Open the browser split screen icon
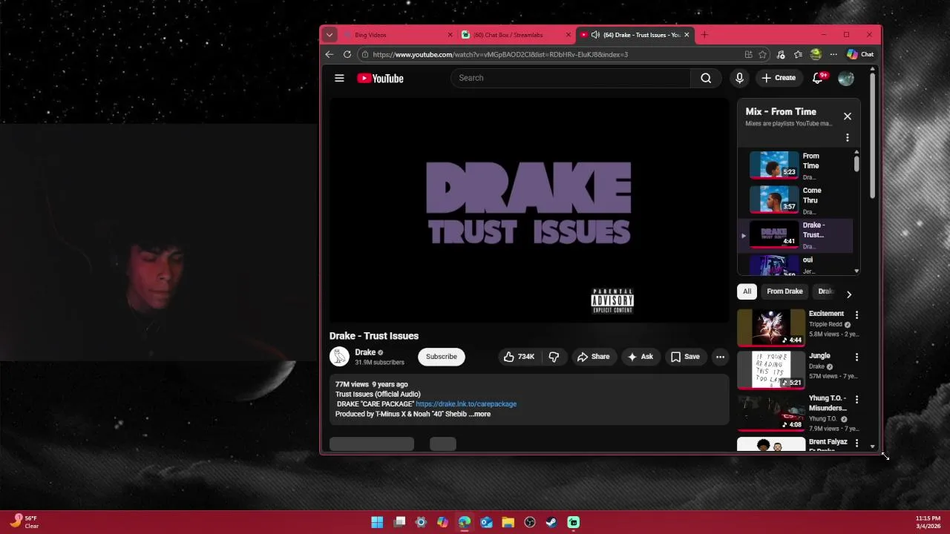 pos(749,54)
